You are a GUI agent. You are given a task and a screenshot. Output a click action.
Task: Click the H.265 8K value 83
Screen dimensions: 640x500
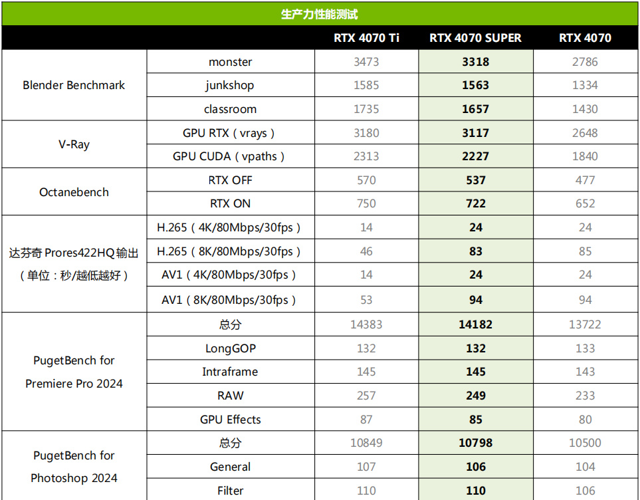[475, 251]
